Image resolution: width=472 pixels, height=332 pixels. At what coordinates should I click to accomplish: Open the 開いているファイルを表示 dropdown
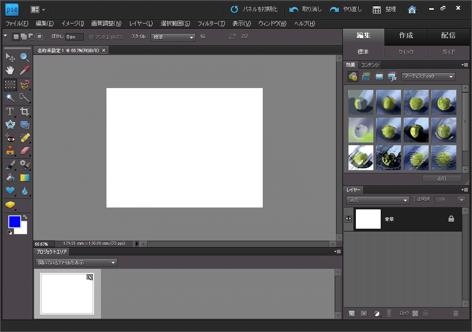click(x=76, y=262)
